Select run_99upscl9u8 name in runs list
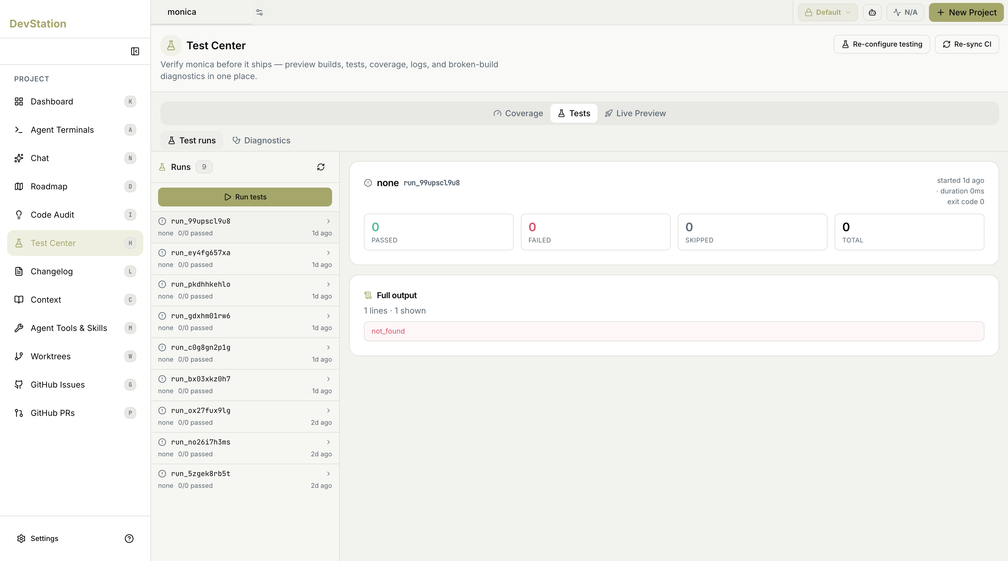Image resolution: width=1008 pixels, height=561 pixels. 201,221
